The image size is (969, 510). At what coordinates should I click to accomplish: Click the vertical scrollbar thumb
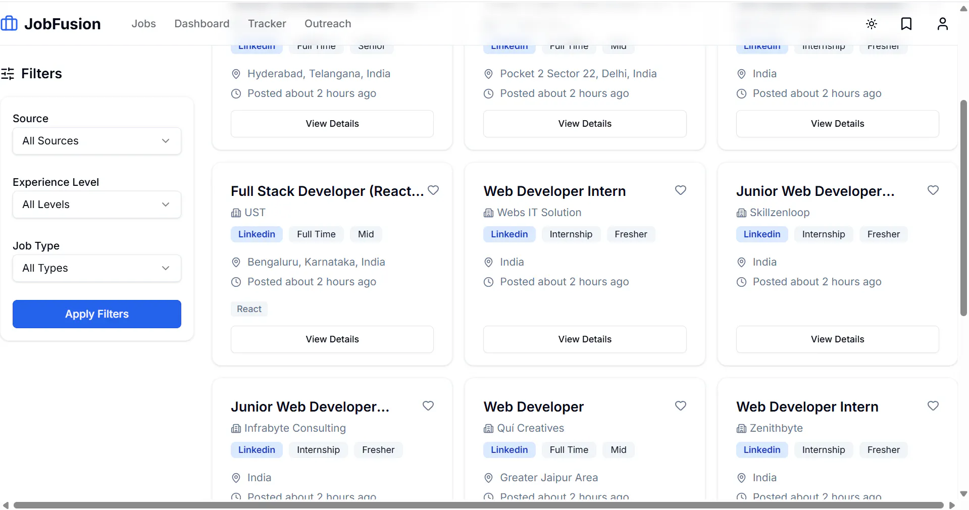point(963,208)
